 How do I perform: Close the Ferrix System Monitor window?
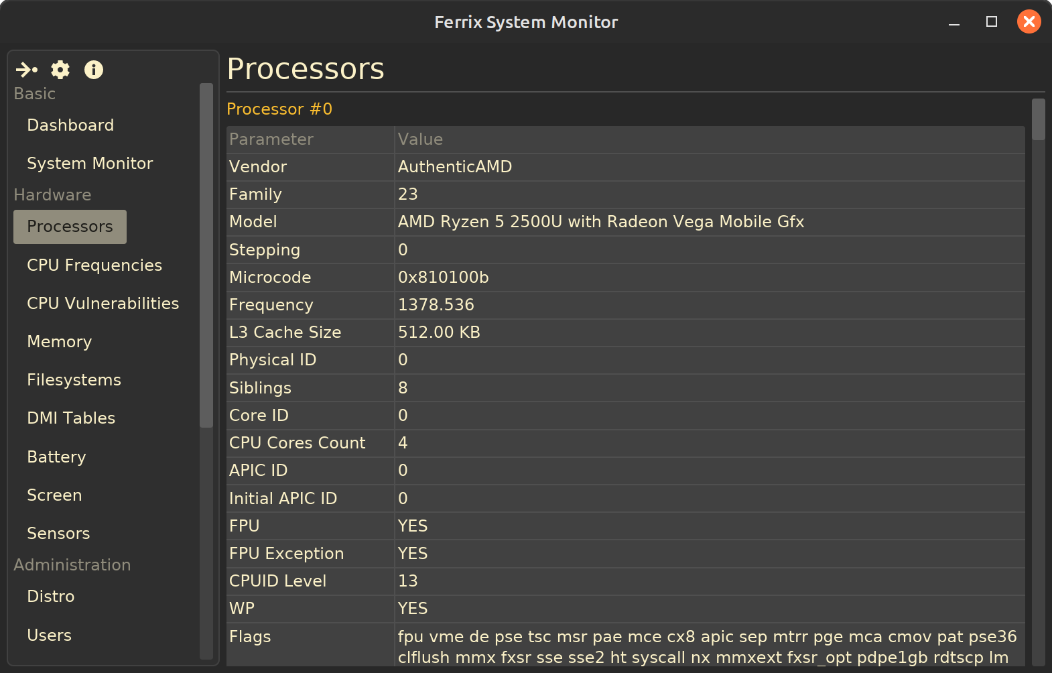click(1029, 22)
